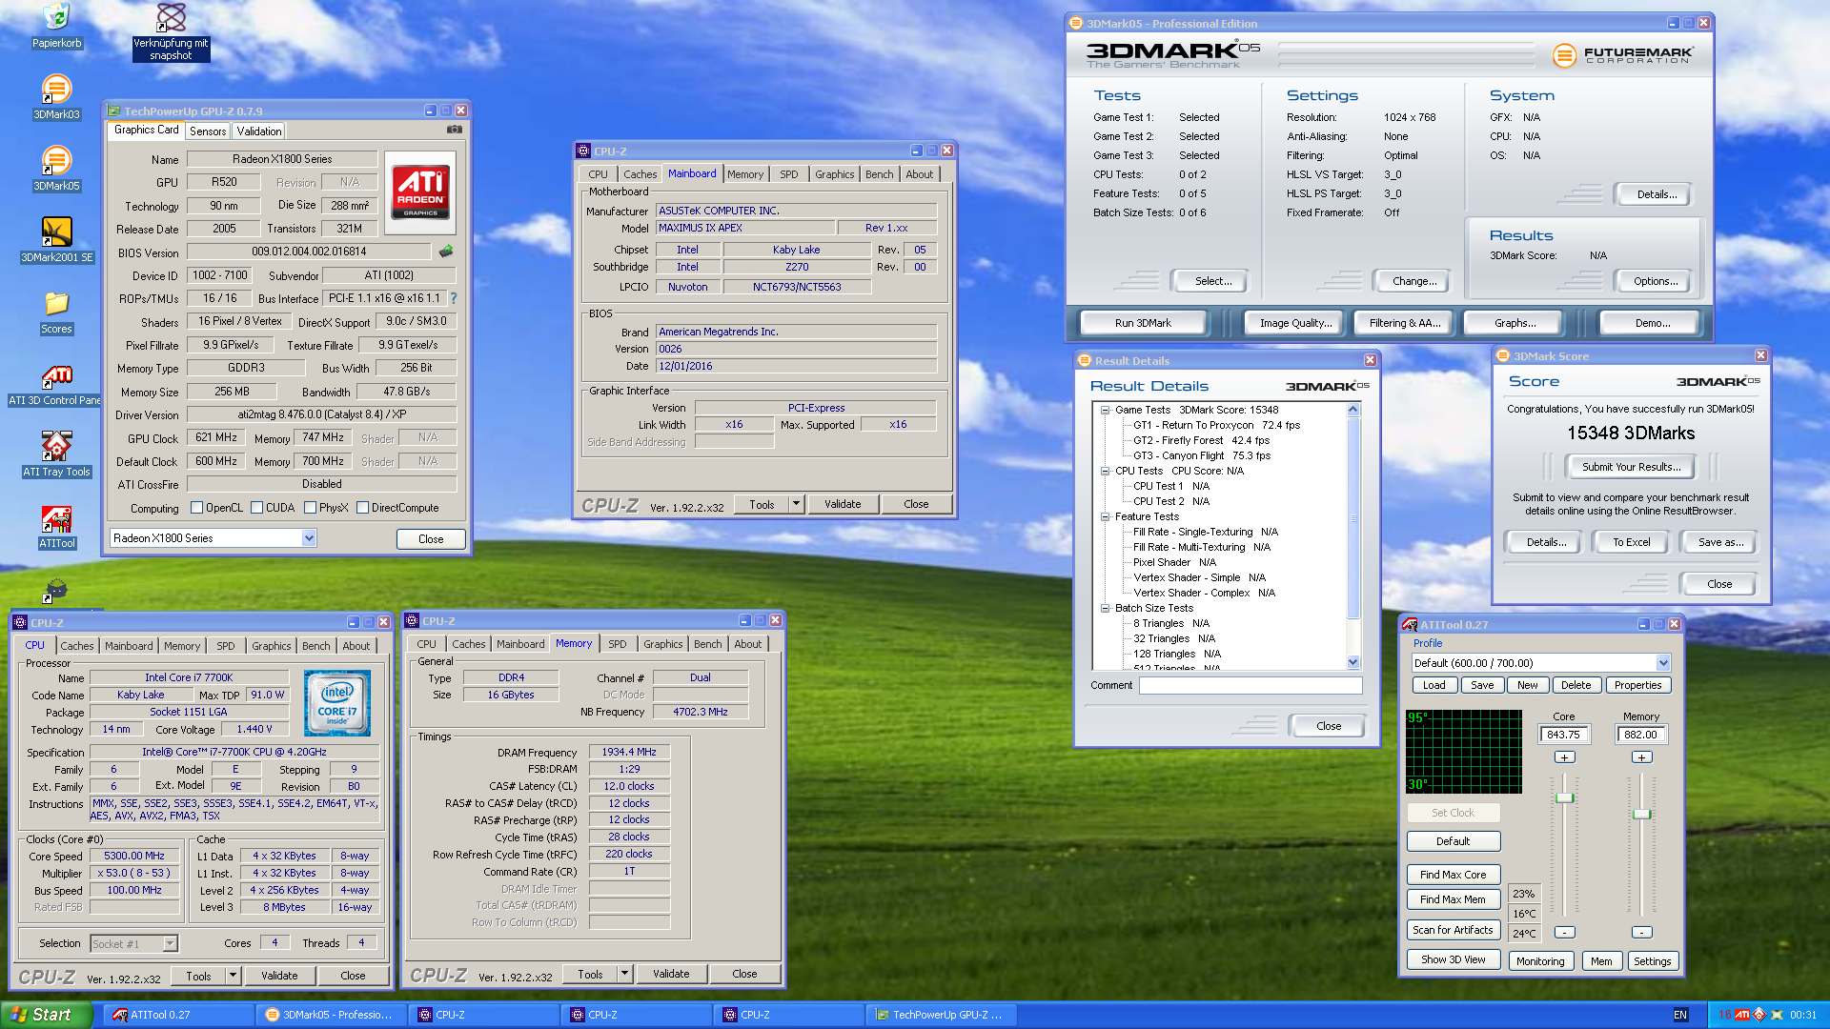The width and height of the screenshot is (1830, 1029).
Task: Collapse the CPU Tests tree node
Action: coord(1106,471)
